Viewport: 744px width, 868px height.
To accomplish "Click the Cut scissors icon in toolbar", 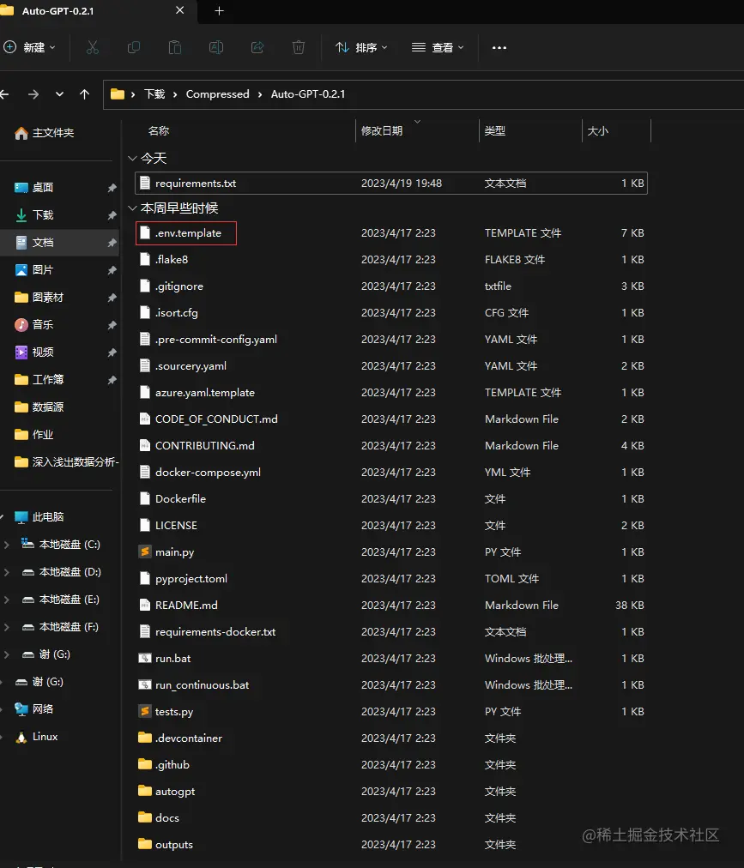I will click(93, 48).
